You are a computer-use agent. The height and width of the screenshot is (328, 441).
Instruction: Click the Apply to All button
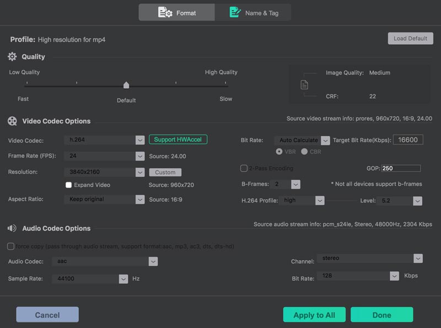tap(314, 315)
